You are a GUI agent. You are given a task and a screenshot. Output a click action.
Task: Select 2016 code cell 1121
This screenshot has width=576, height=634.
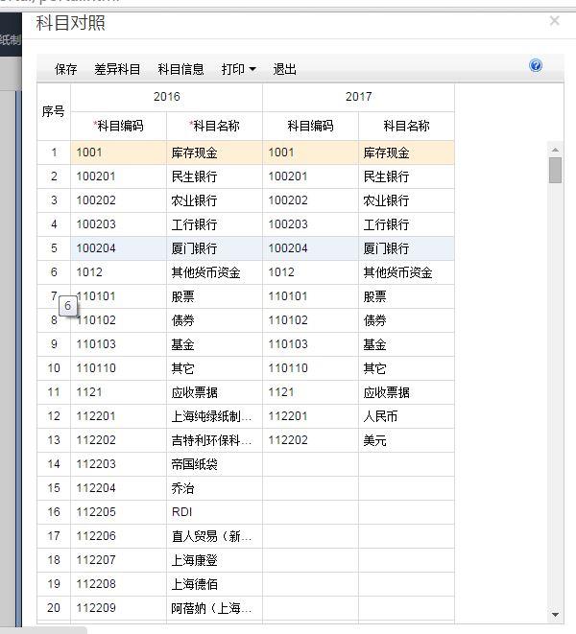pos(119,392)
